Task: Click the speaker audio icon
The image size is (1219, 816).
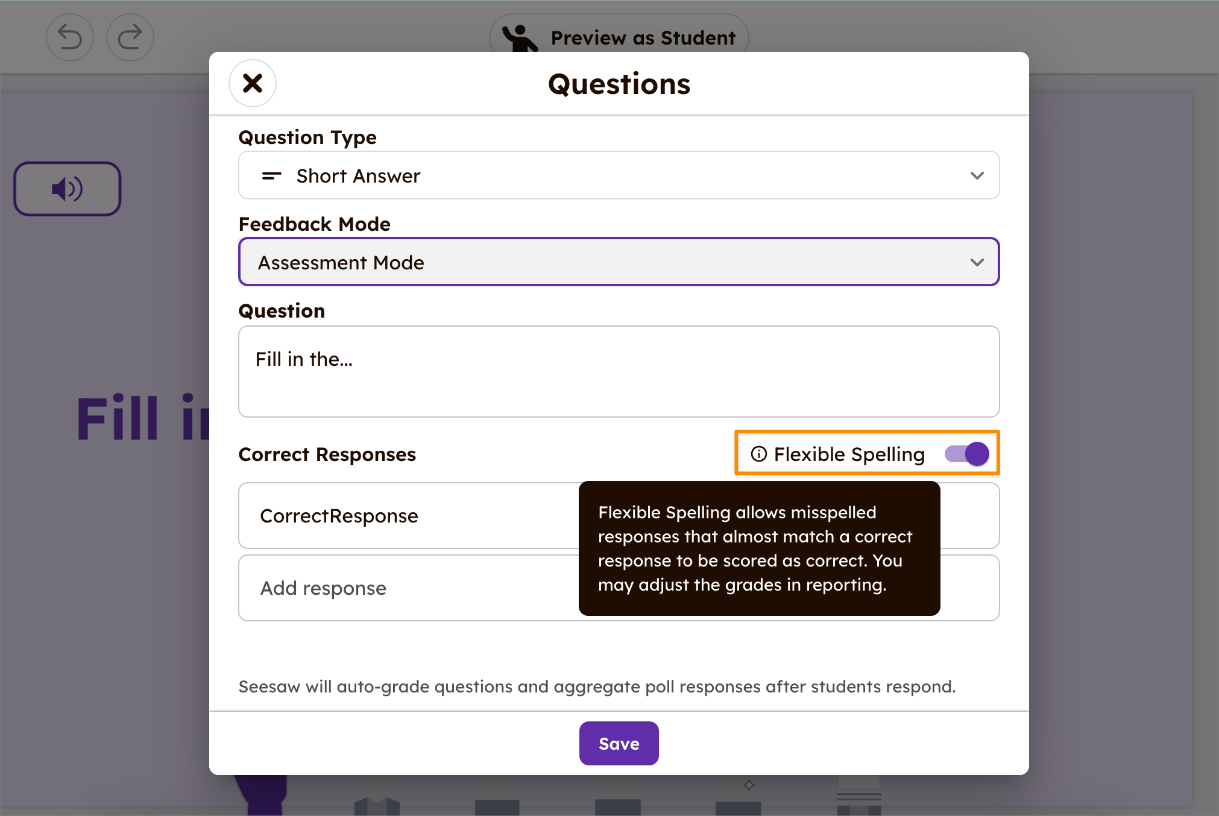Action: pos(68,189)
